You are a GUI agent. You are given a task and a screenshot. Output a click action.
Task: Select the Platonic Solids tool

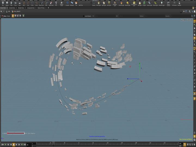click(x=62, y=3)
